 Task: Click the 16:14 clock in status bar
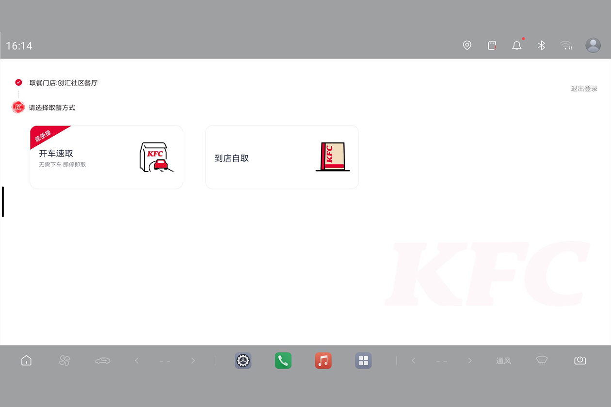point(19,46)
